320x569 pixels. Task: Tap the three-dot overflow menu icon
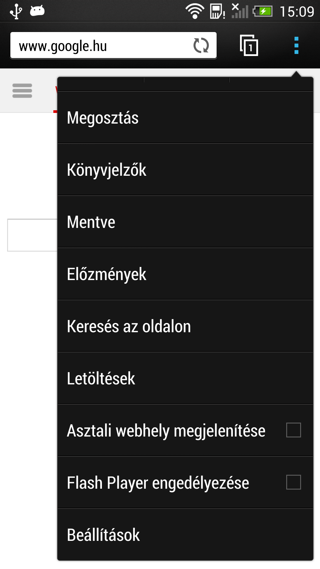[296, 46]
